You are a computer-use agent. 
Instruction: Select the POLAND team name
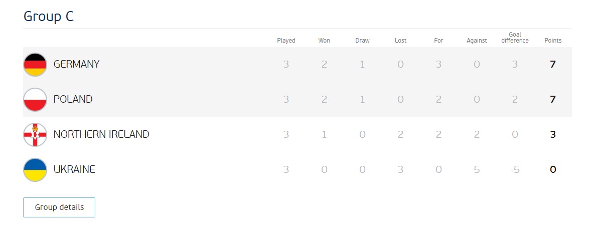(x=73, y=99)
